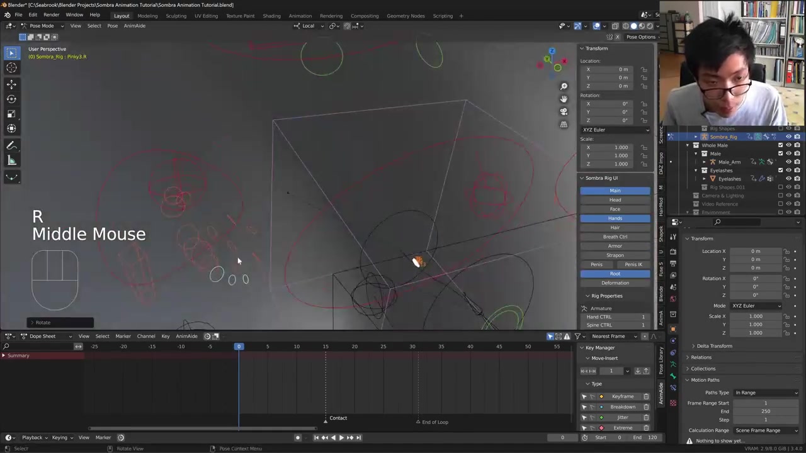Select the Measure tool
The height and width of the screenshot is (453, 806).
(x=11, y=160)
